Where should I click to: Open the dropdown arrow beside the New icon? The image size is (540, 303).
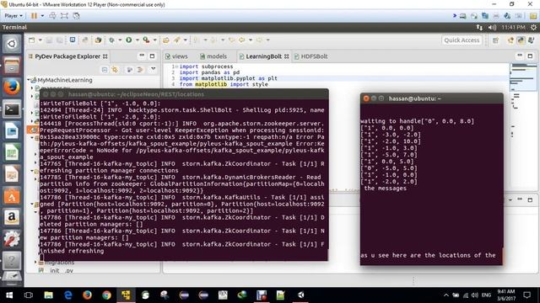[40, 40]
